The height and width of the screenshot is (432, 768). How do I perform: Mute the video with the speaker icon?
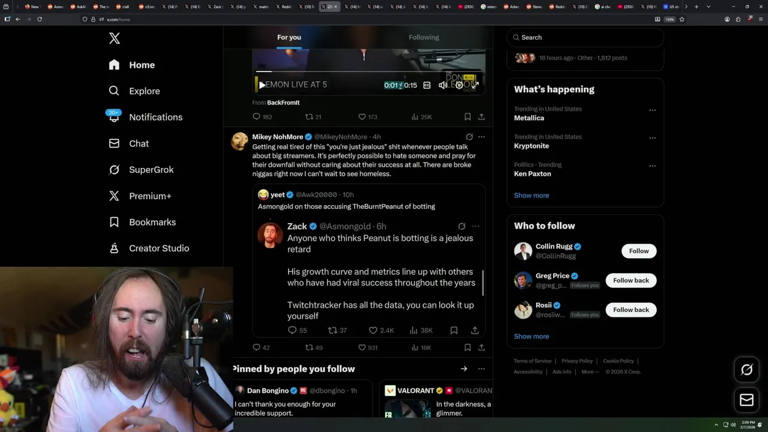tap(443, 85)
